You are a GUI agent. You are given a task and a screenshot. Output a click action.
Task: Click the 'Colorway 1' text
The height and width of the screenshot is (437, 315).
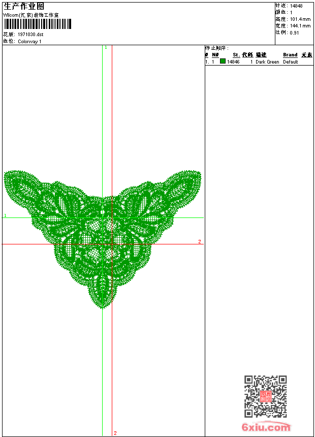tap(29, 42)
